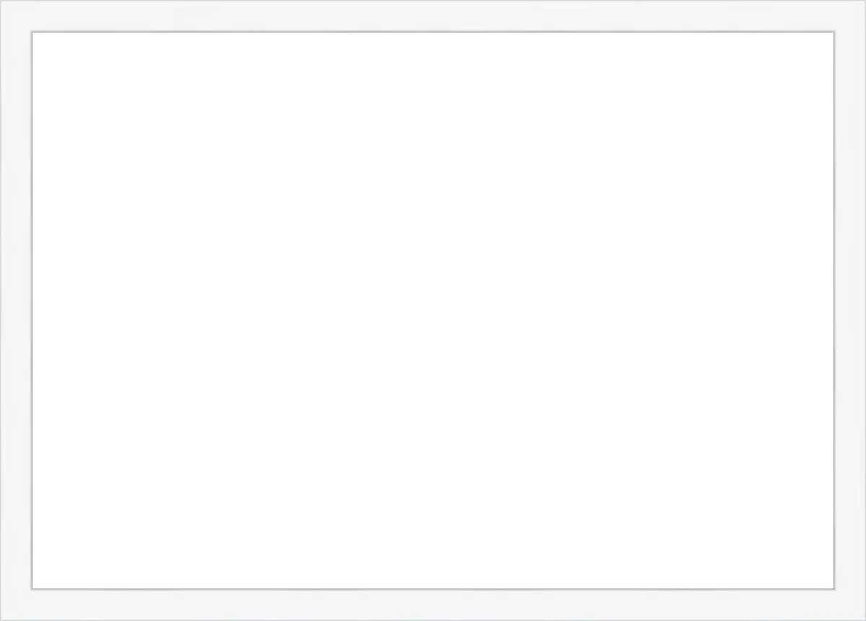Select the left border of the white frame

(x=15, y=310)
